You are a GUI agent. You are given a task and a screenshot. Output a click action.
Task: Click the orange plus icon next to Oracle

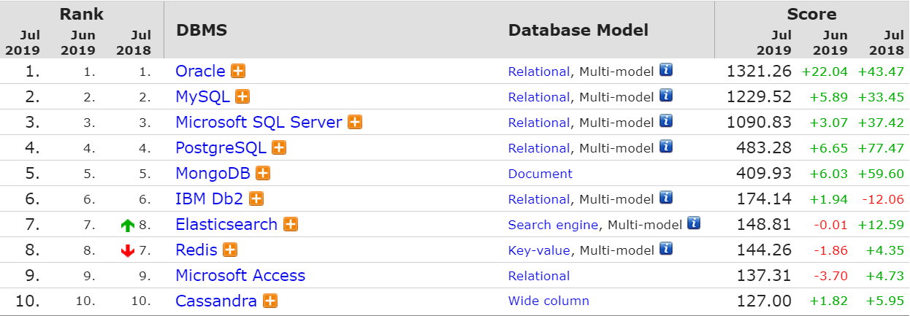pos(238,71)
